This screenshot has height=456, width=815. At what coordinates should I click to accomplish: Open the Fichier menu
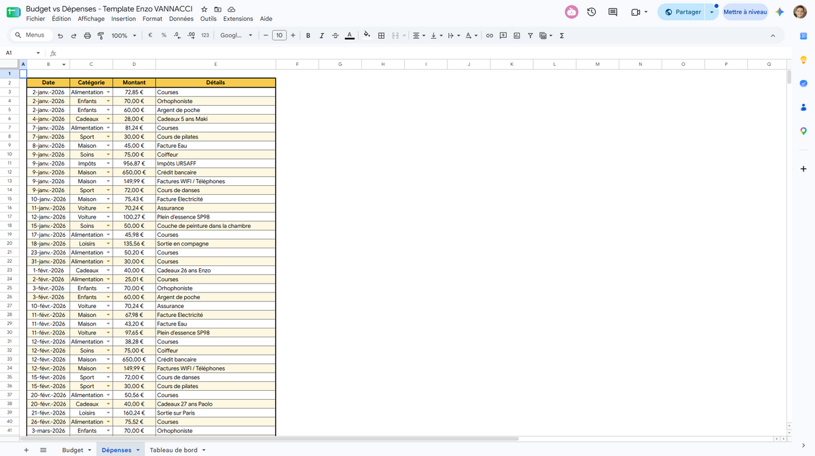point(35,19)
